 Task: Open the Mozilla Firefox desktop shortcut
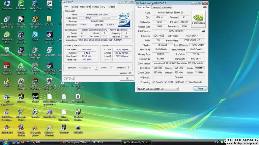coord(21,128)
